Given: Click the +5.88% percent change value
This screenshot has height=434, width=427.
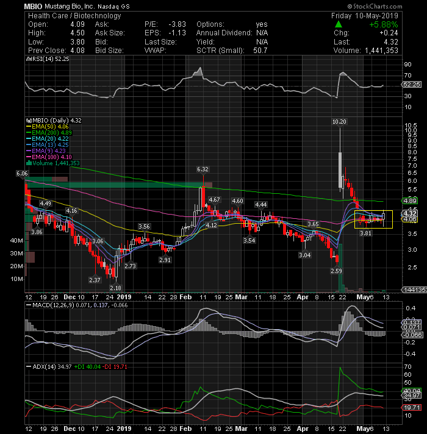Looking at the screenshot, I should pyautogui.click(x=384, y=24).
